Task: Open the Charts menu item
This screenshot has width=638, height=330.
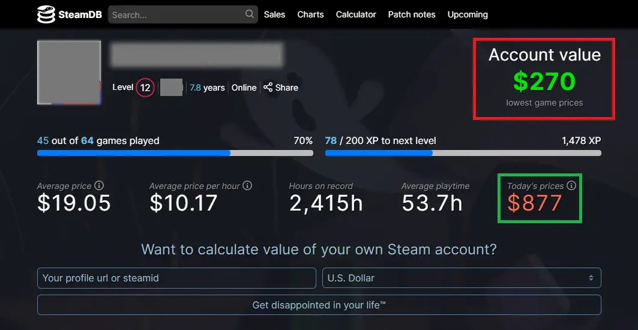Action: [310, 14]
